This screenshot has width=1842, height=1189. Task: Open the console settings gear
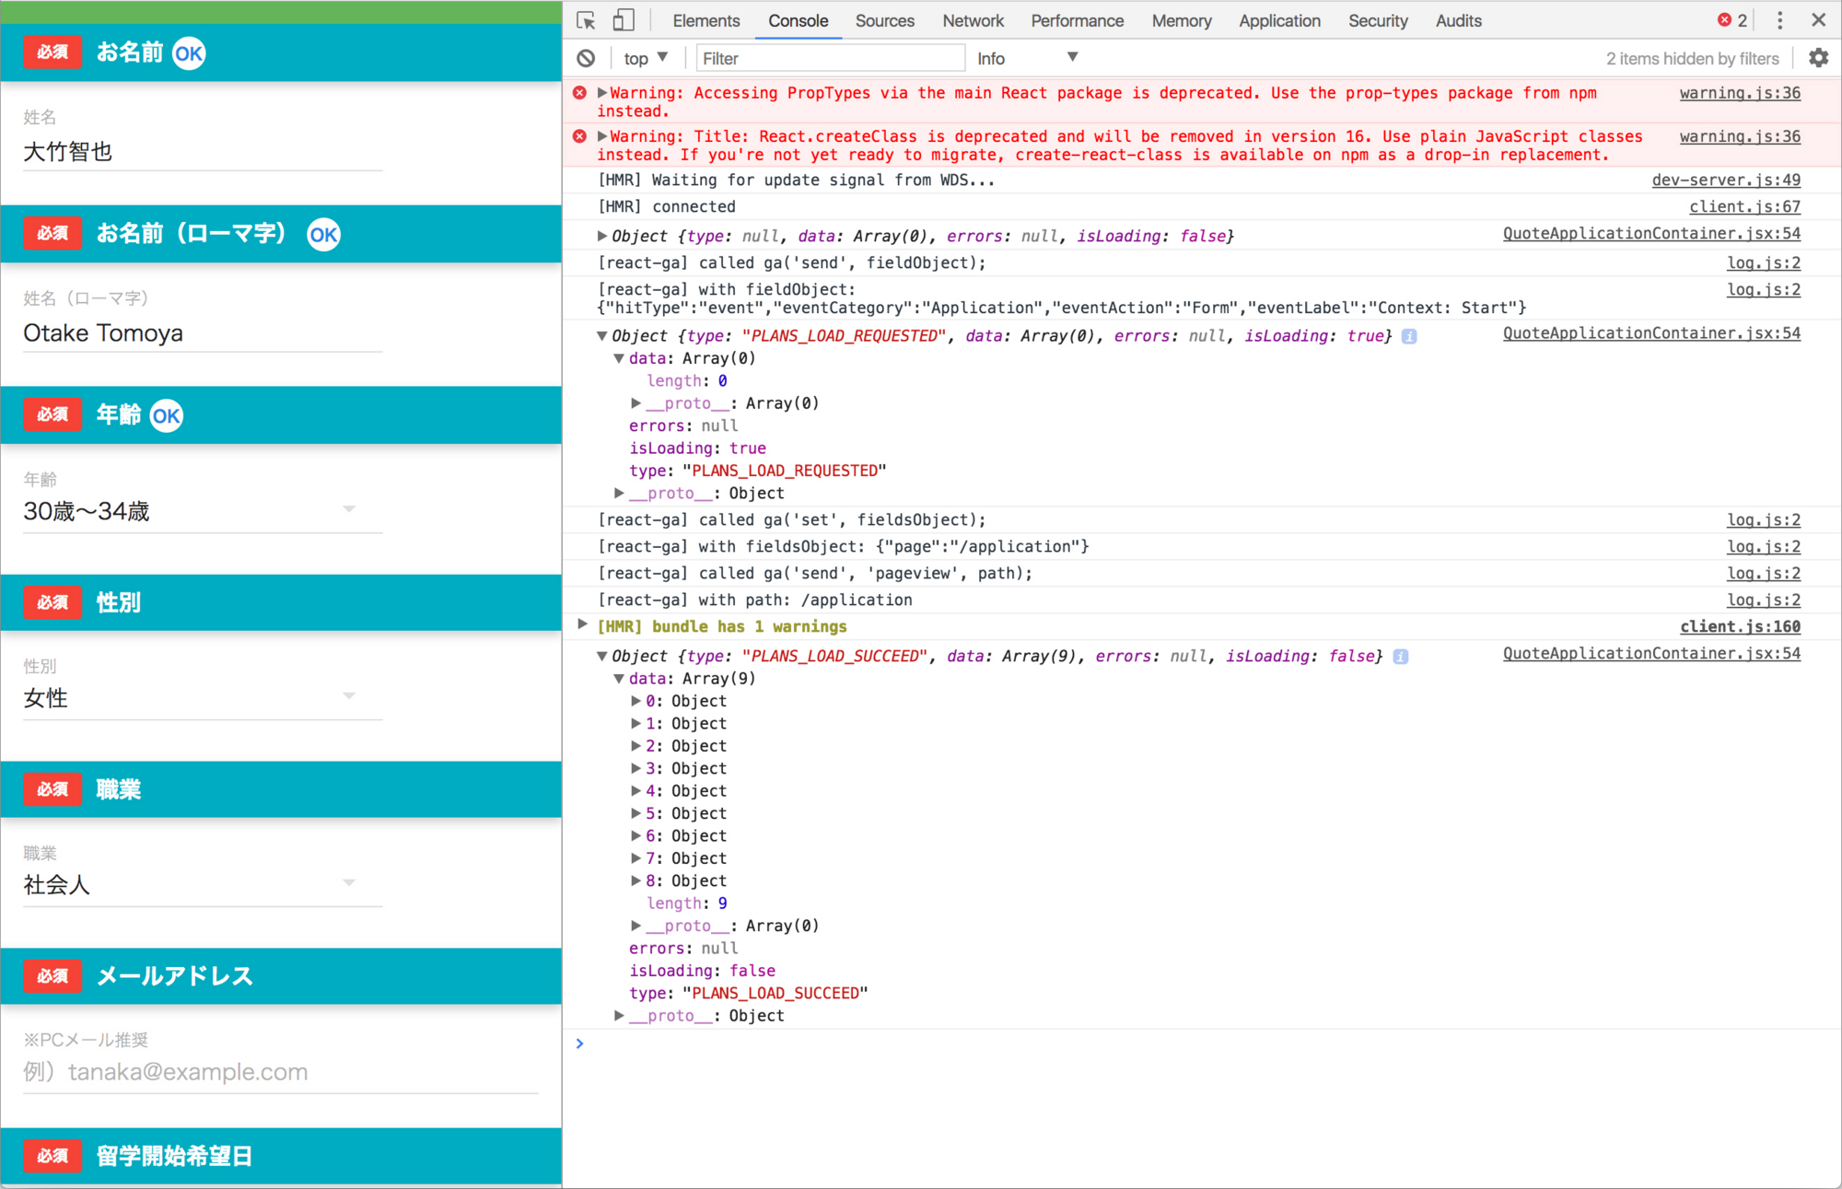1818,58
